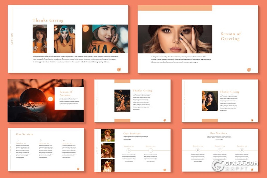
Task: Click the 'Season of Greeting' heading
Action: coord(230,36)
